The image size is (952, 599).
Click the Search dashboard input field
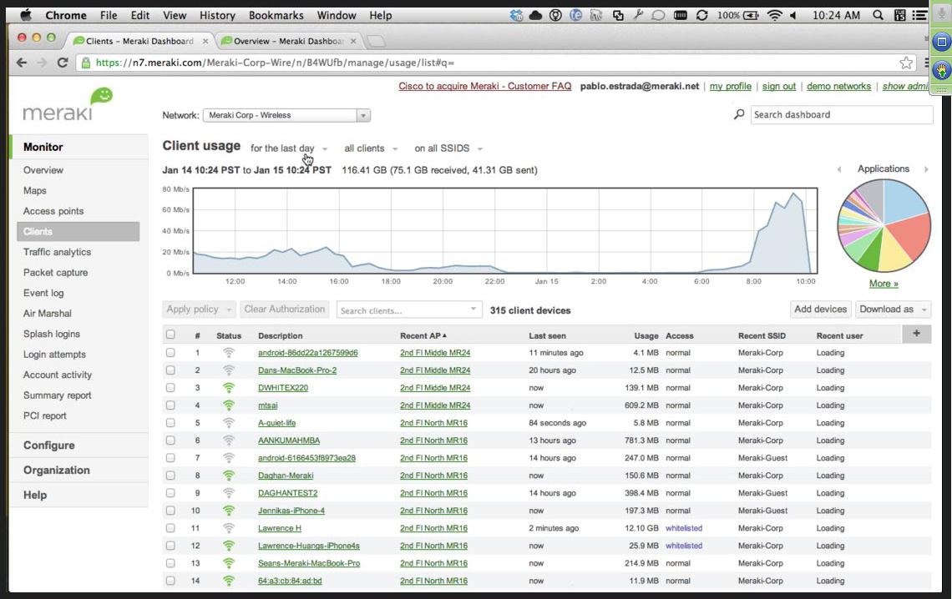tap(842, 114)
